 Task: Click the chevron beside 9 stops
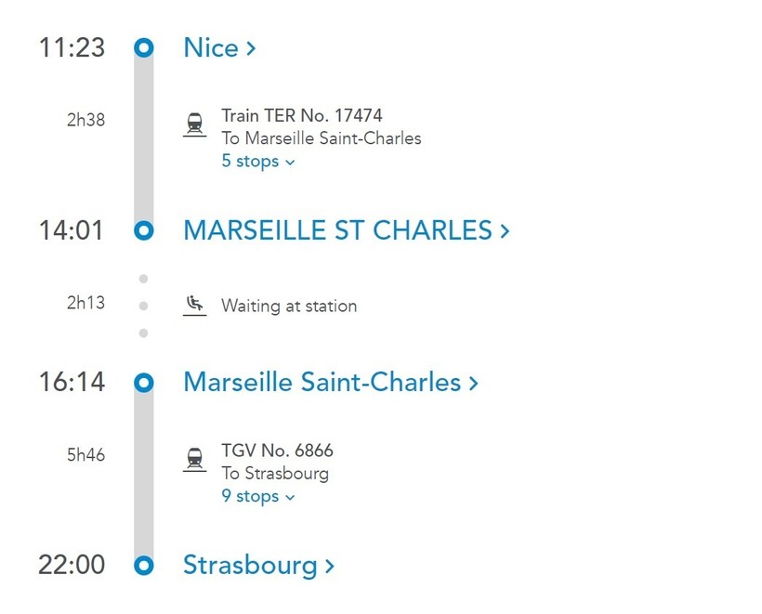point(290,497)
